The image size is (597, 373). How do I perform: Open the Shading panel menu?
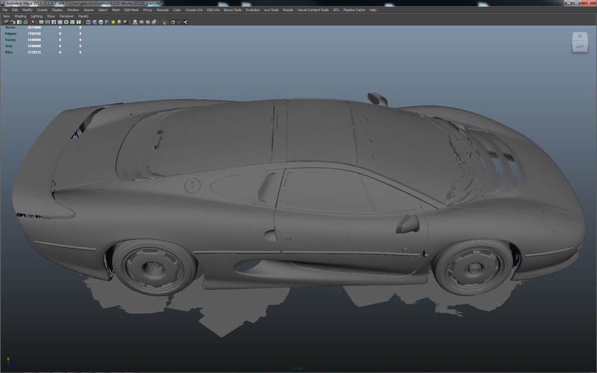[19, 16]
